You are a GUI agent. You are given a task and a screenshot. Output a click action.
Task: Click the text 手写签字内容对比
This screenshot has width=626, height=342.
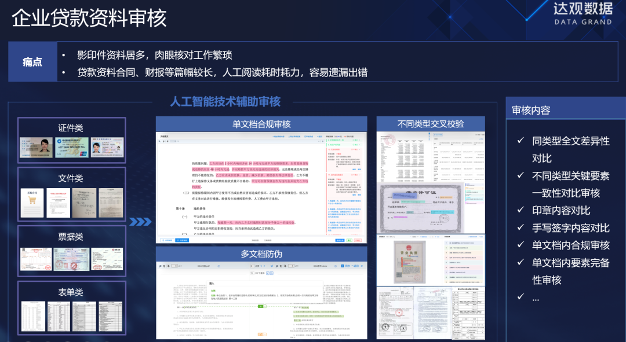click(571, 227)
